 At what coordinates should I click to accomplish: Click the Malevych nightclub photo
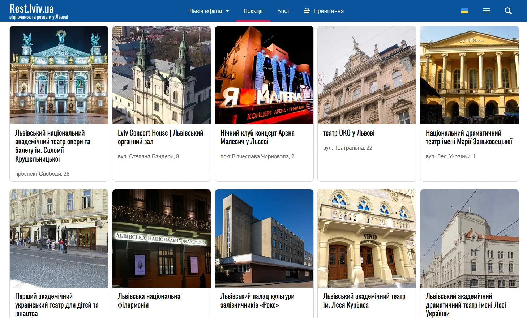click(x=264, y=75)
